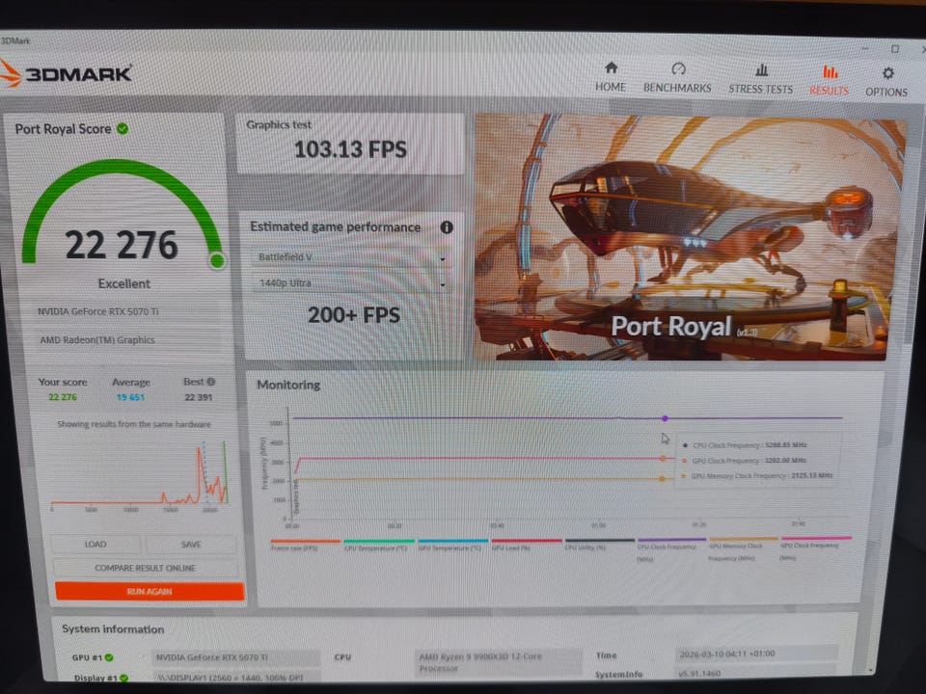This screenshot has height=694, width=926.
Task: Click NVIDIA GeForce RTX 5070 Ti under Excellent
Action: tap(98, 311)
